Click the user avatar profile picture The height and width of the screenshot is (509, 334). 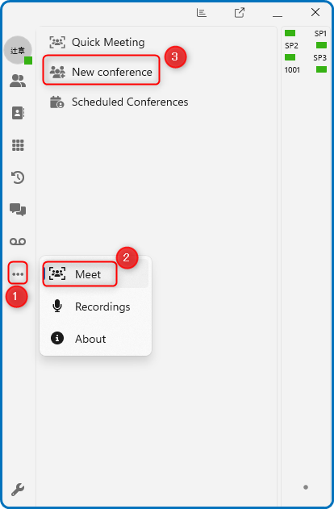pos(18,50)
